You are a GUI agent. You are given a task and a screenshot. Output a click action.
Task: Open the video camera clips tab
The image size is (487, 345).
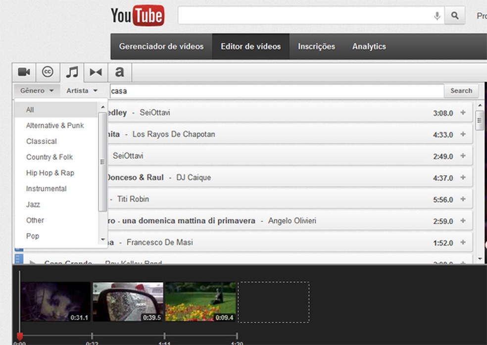24,72
